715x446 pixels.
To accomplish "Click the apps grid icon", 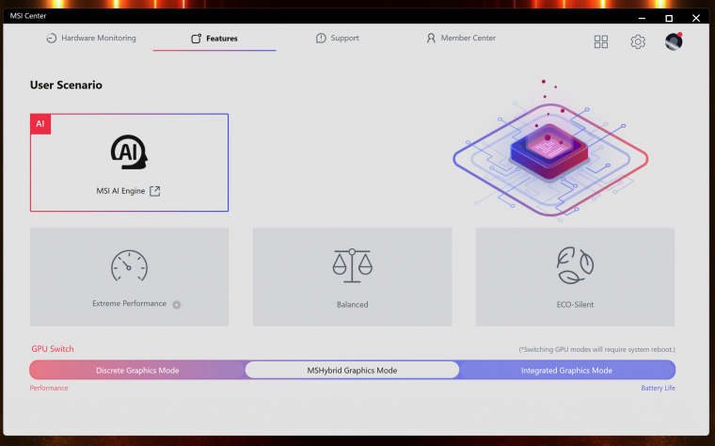I will pyautogui.click(x=601, y=41).
